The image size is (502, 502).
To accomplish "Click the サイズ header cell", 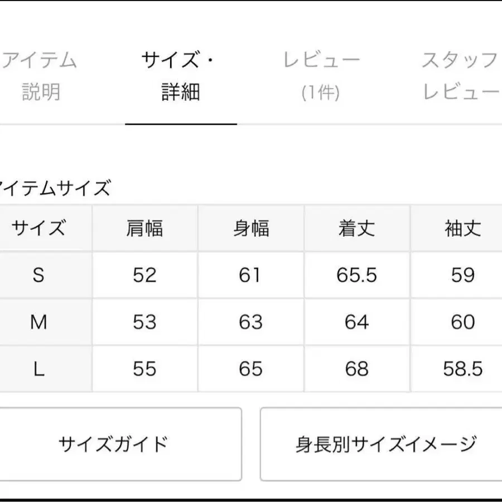I will (x=38, y=228).
